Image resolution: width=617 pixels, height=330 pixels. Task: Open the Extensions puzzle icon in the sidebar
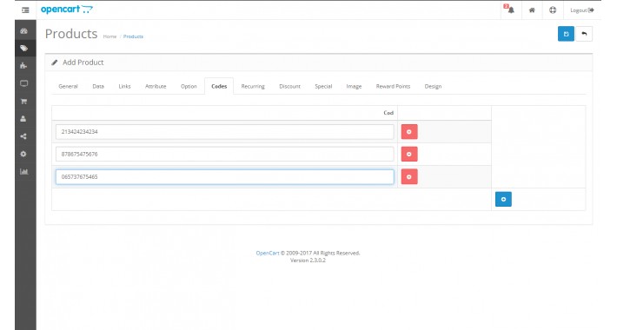tap(24, 66)
